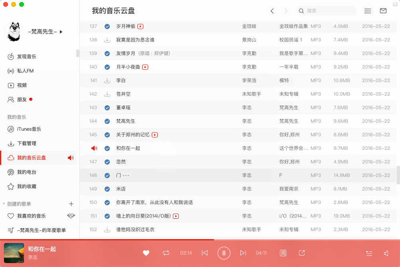This screenshot has height=267, width=400.
Task: Collapse the 创建的歌单 section
Action: click(x=4, y=204)
